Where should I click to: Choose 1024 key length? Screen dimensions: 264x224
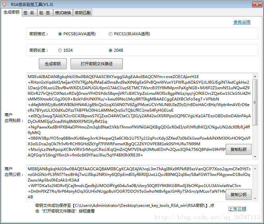point(60,50)
